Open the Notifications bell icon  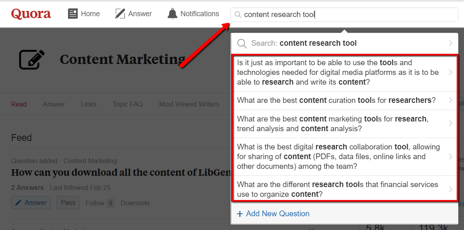pyautogui.click(x=172, y=14)
